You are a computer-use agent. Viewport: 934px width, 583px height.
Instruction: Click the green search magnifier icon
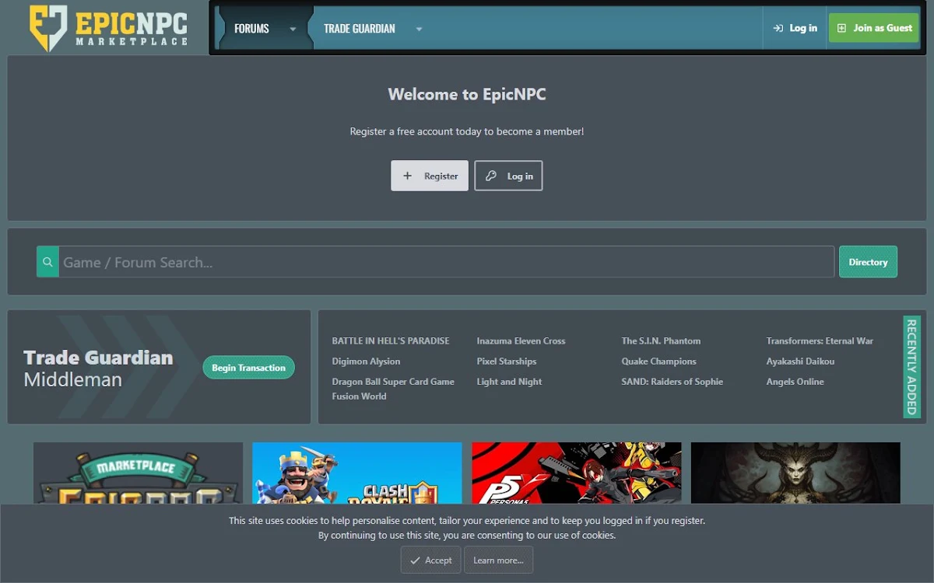47,262
